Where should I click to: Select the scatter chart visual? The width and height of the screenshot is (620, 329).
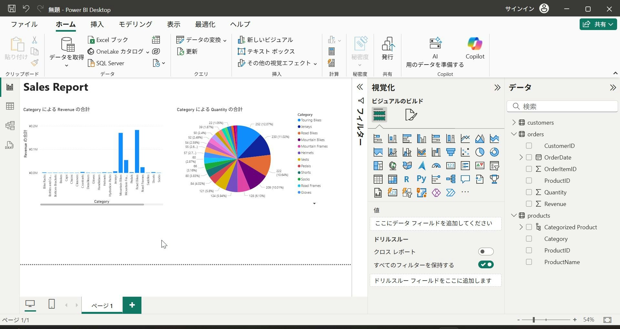[x=465, y=152]
